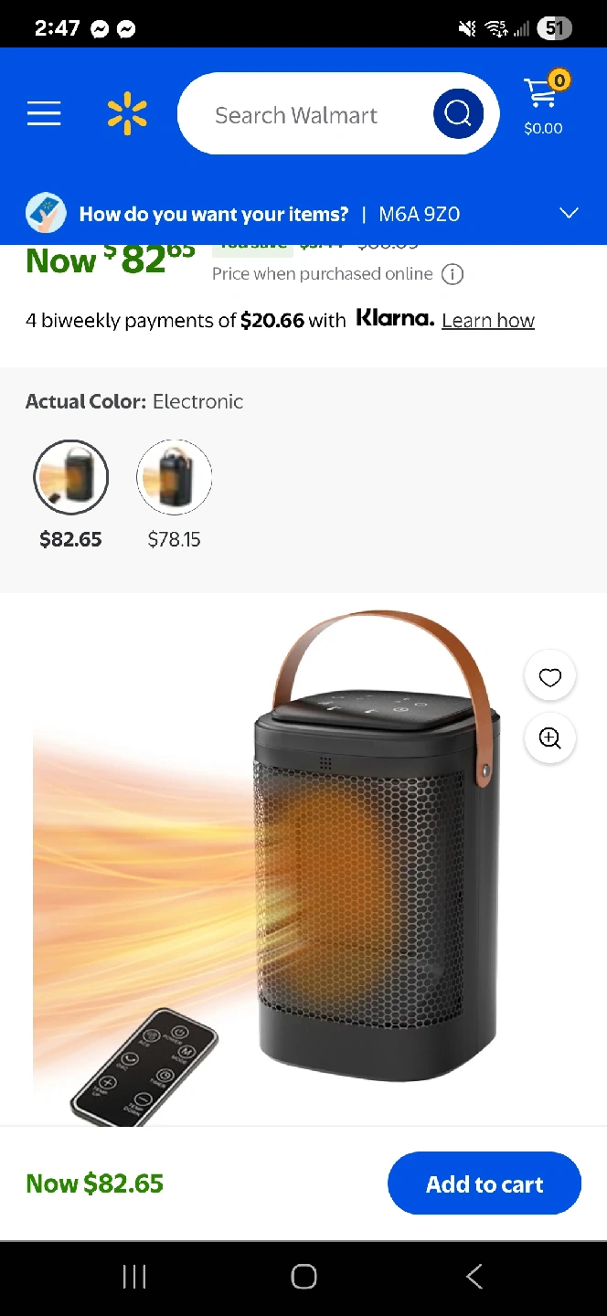Tap the blue search magnifier button
Viewport: 607px width, 1316px height.
click(x=458, y=114)
